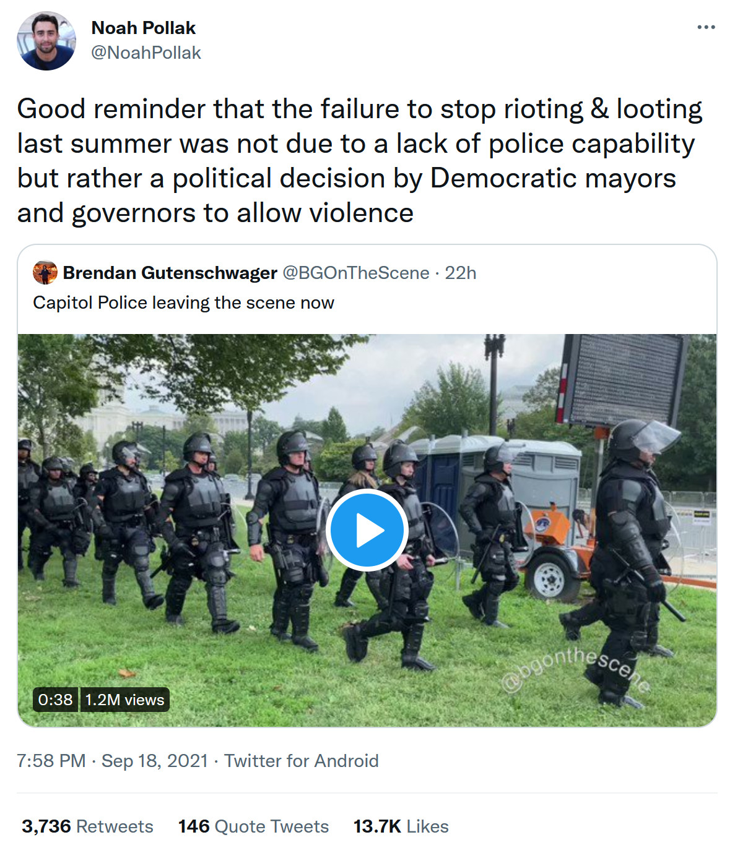Visit the @NoahPollak handle link

(146, 53)
